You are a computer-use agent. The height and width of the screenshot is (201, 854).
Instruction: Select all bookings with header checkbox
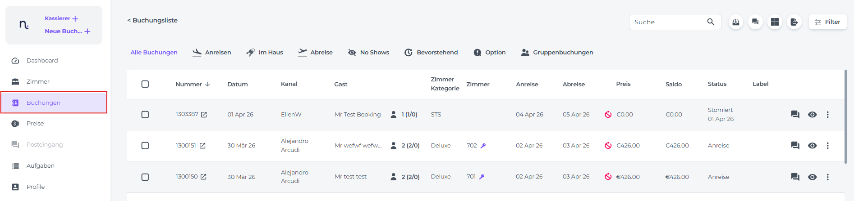145,84
